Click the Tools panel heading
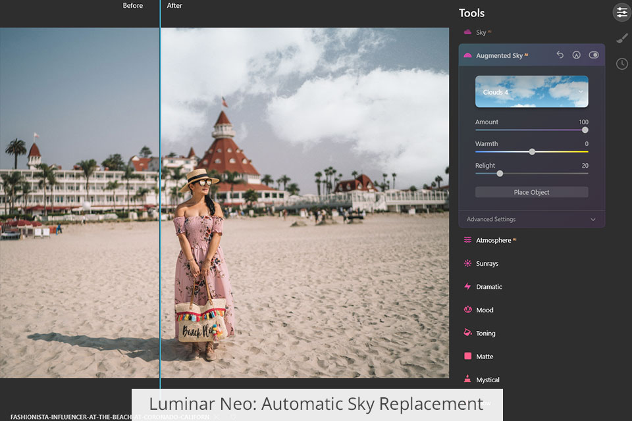The image size is (632, 421). [471, 13]
